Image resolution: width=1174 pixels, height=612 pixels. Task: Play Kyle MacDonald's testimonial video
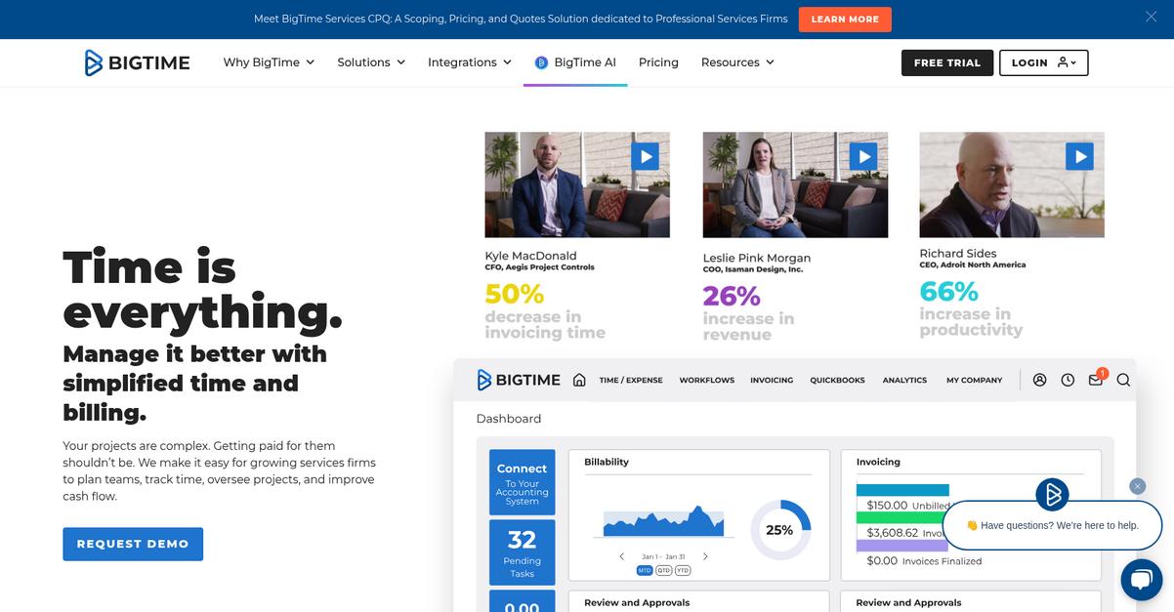pos(645,156)
